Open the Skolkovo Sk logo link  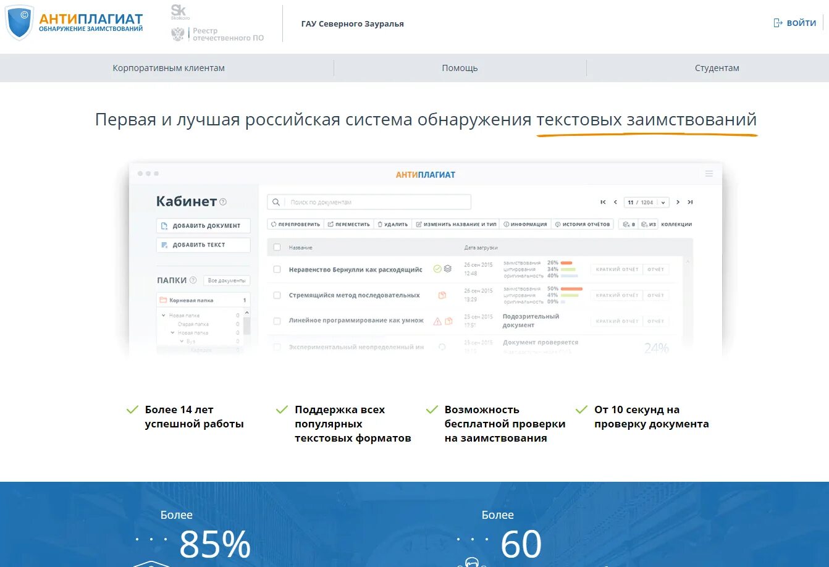(x=179, y=12)
